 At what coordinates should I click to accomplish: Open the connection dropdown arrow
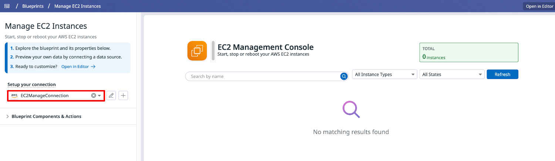pos(100,96)
